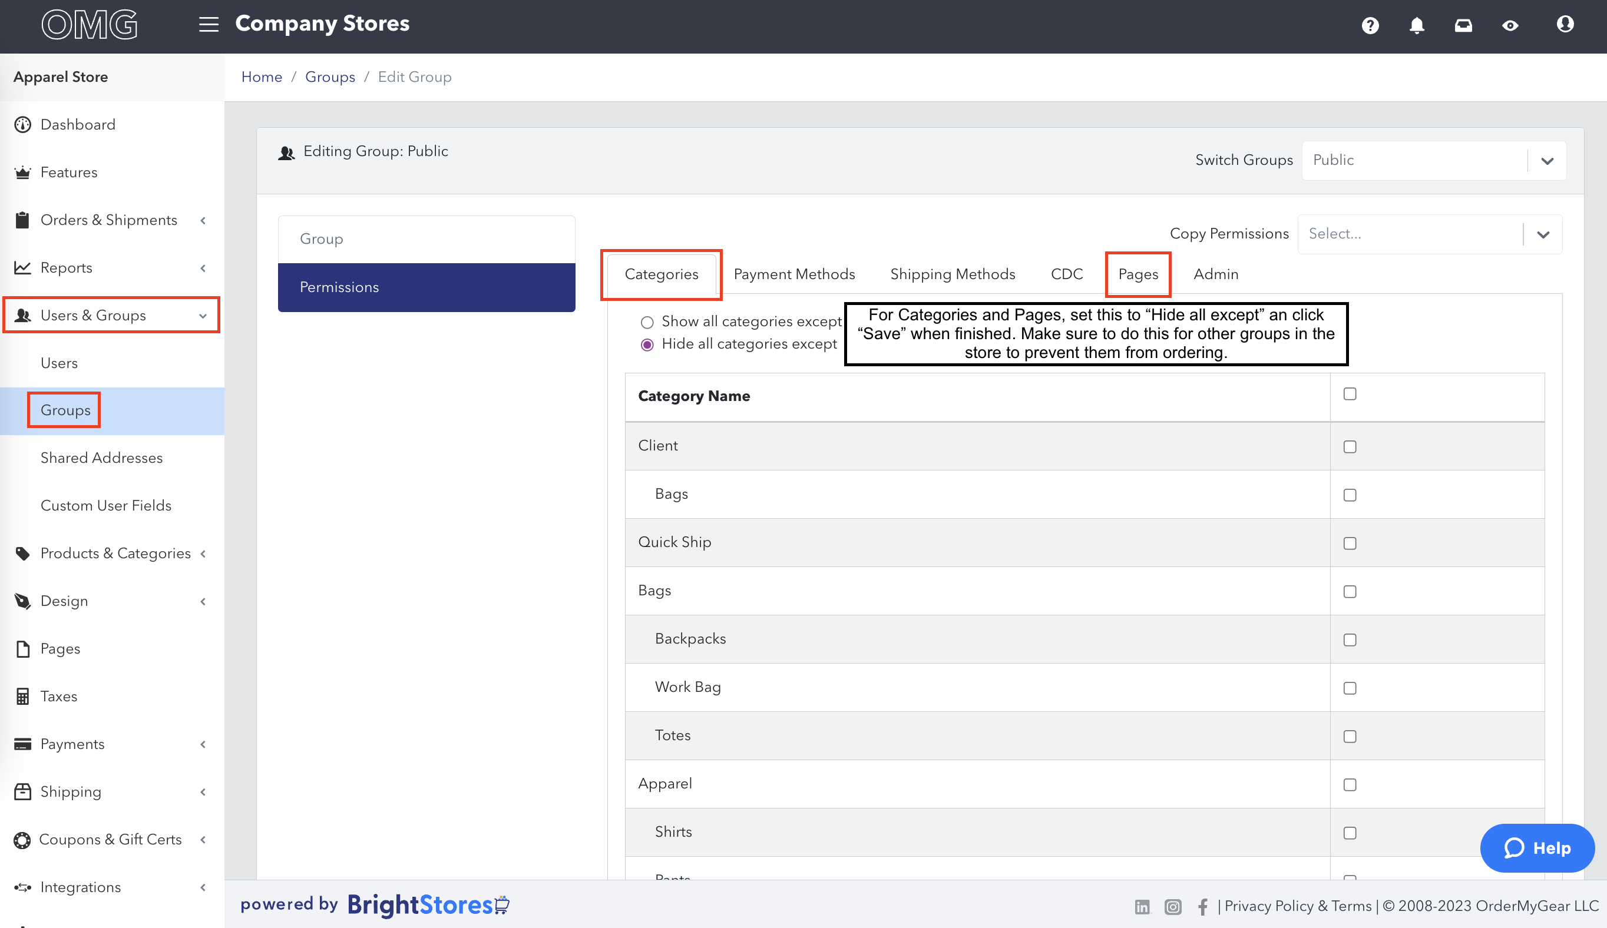Open the notifications bell icon
The width and height of the screenshot is (1607, 928).
tap(1416, 25)
